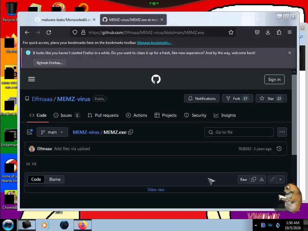Viewport: 308px width, 231px height.
Task: Open the Manage bookmarks link
Action: [x=154, y=43]
